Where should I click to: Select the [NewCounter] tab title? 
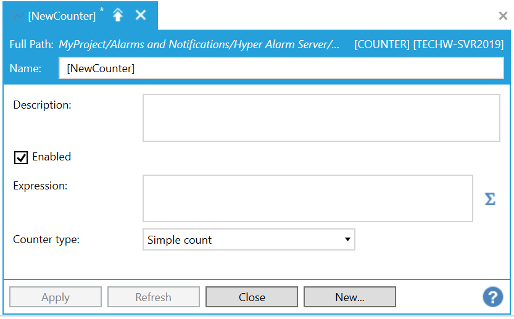(62, 16)
